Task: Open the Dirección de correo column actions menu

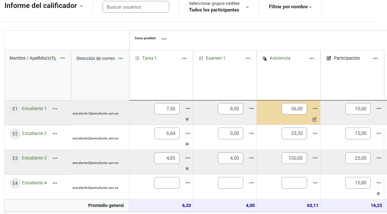Action: pyautogui.click(x=121, y=58)
